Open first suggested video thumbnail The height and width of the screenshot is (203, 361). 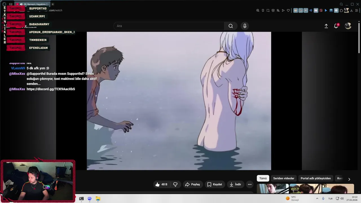(273, 189)
